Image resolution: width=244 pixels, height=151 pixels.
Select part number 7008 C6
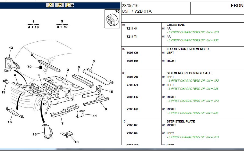click(x=132, y=97)
